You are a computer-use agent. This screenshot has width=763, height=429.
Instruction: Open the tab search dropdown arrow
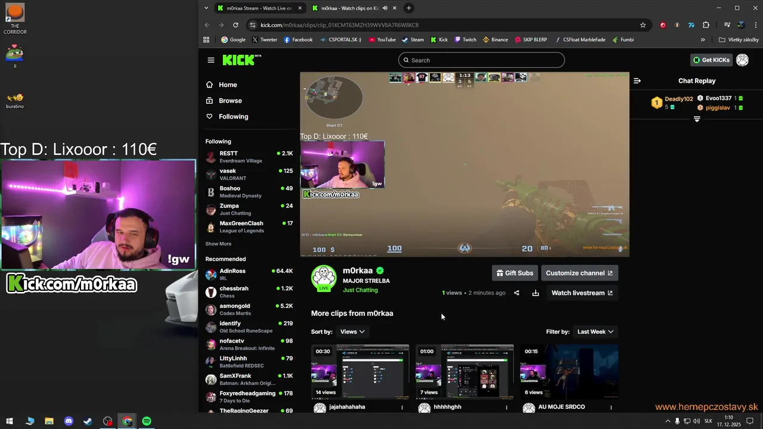[x=206, y=8]
